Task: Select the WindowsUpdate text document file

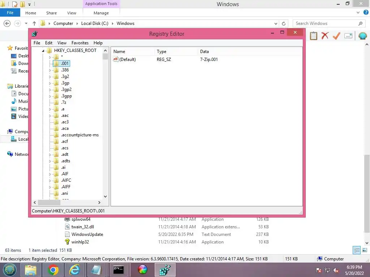Action: 87,234
